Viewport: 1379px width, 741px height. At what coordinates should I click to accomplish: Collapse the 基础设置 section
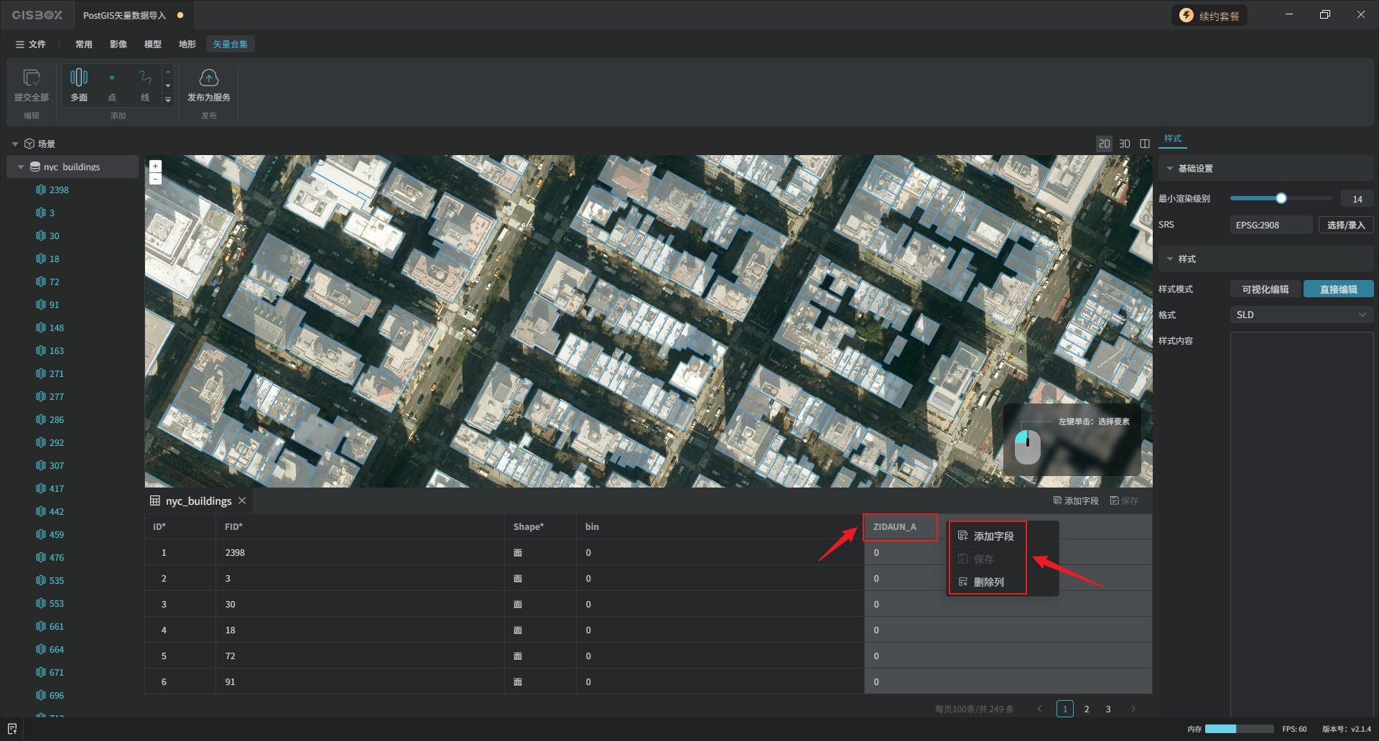pos(1170,169)
